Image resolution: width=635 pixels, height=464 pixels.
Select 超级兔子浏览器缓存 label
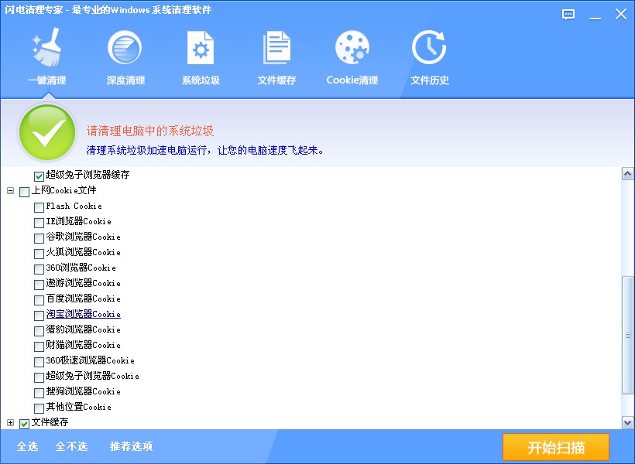[x=88, y=174]
